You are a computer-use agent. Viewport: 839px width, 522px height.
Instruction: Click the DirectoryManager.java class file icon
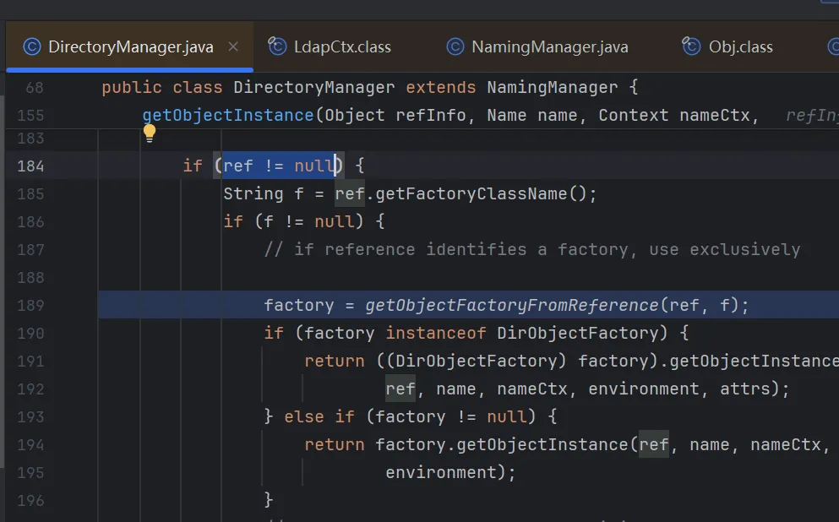(32, 46)
